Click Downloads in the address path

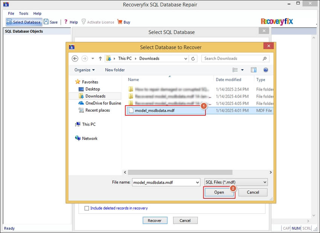[149, 59]
